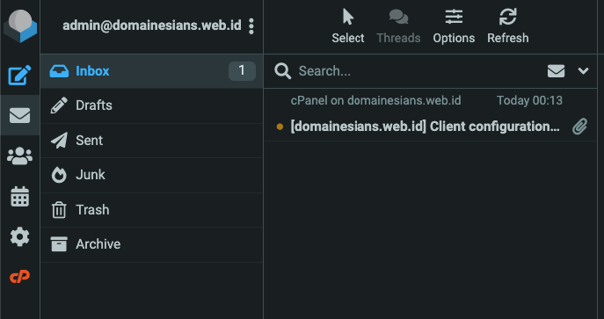This screenshot has height=319, width=604.
Task: Toggle the orange unread dot on message
Action: (x=280, y=127)
